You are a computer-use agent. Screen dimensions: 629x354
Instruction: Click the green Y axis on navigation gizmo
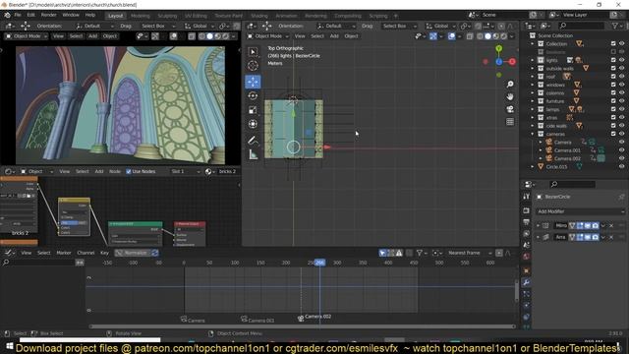pyautogui.click(x=498, y=48)
